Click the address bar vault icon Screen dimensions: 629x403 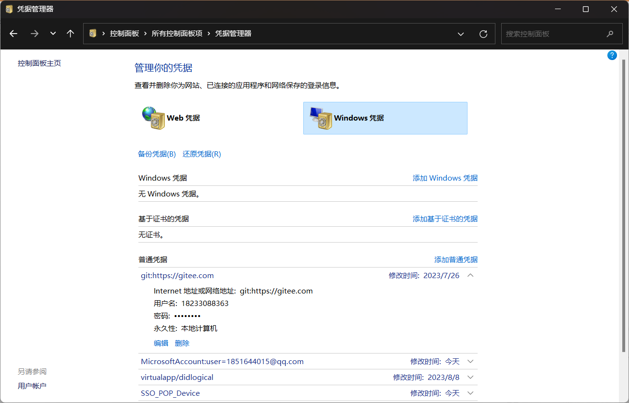tap(93, 34)
